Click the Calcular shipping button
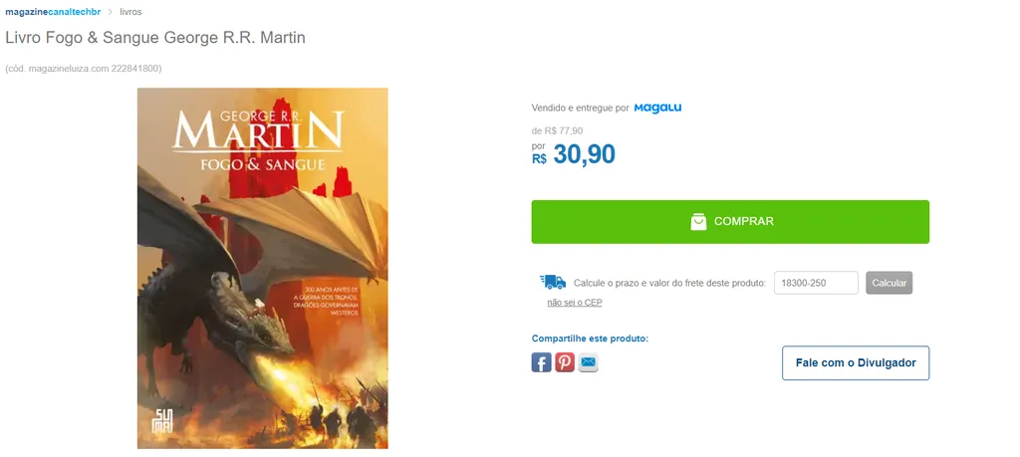 click(x=889, y=283)
